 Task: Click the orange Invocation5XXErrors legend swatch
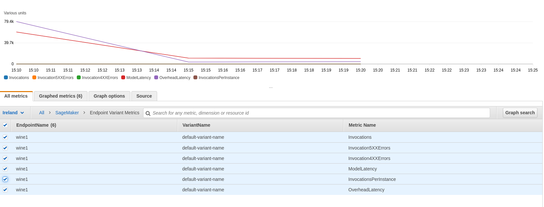tap(34, 77)
